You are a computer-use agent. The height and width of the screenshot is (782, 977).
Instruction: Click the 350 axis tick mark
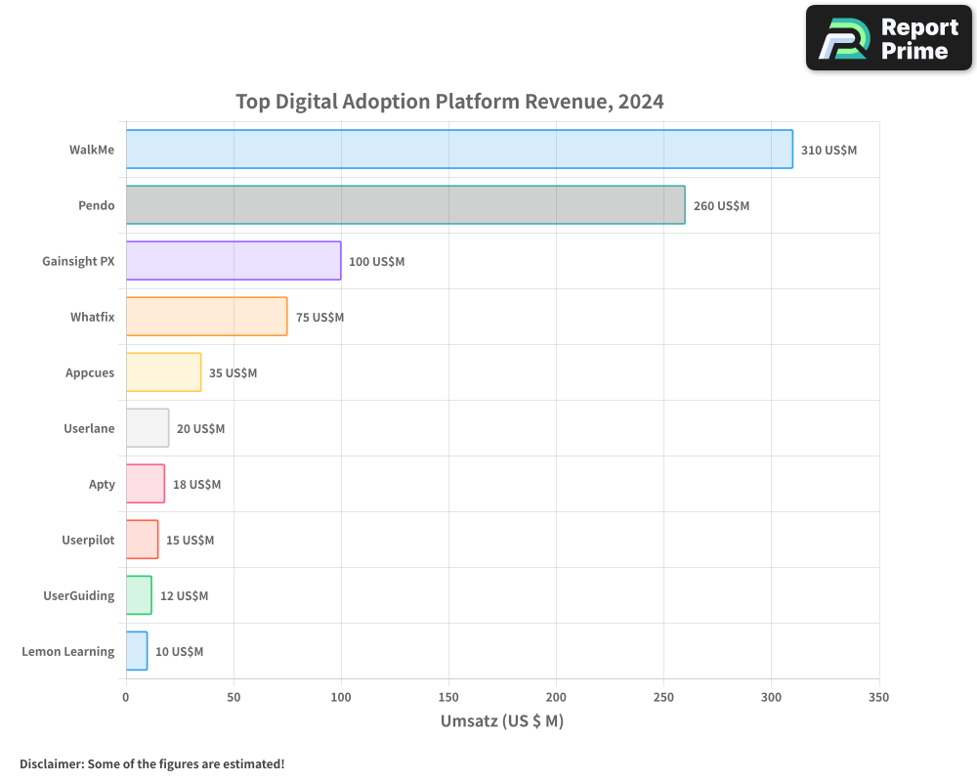coord(878,698)
